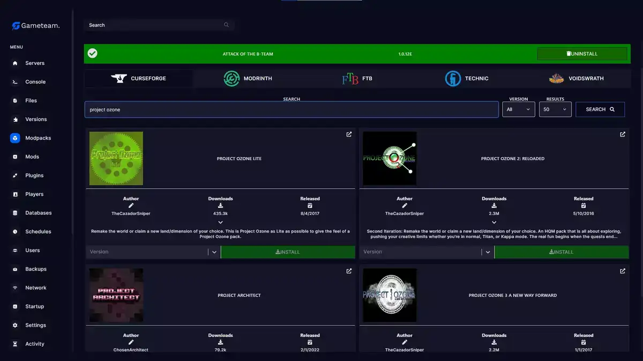Open Version dropdown for Project Ozone Lite
The image size is (643, 361).
click(x=153, y=252)
